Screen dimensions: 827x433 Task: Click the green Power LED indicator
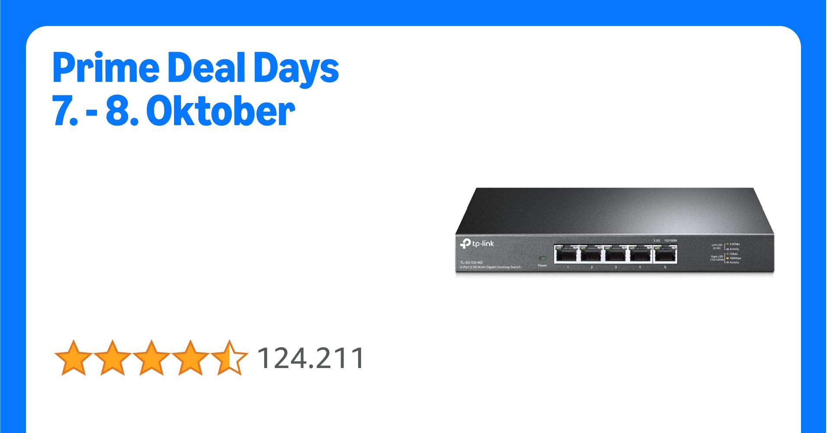pyautogui.click(x=543, y=258)
